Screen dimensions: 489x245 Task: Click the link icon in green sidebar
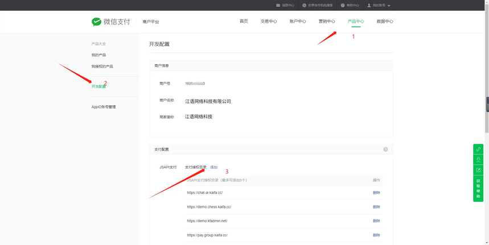tap(478, 149)
